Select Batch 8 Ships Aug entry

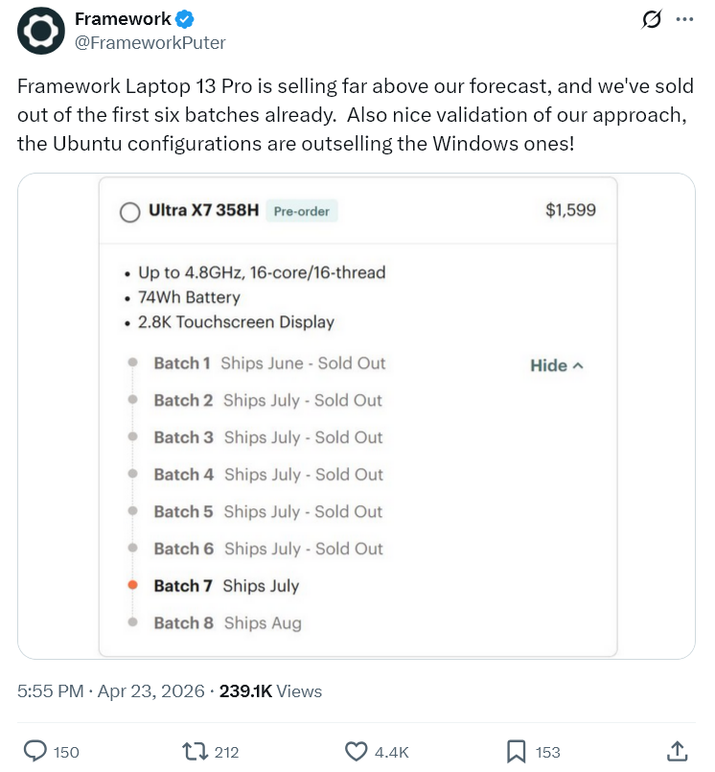pyautogui.click(x=227, y=622)
